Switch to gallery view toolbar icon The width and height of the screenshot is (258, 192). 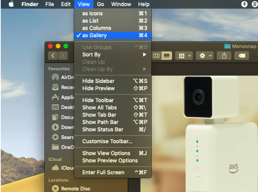point(167,56)
